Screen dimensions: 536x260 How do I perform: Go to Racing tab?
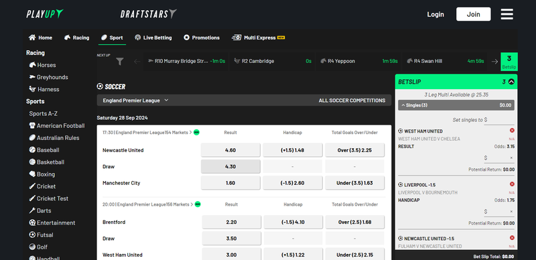pyautogui.click(x=76, y=38)
